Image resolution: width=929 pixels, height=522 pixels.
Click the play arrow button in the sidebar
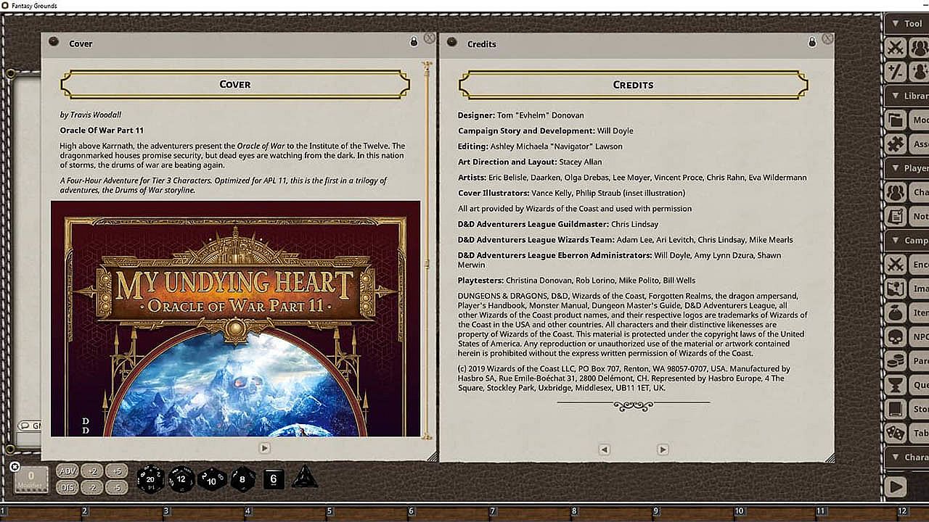tap(896, 486)
